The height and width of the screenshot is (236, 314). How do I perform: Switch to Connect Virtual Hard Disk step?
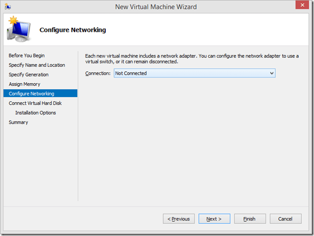click(35, 103)
